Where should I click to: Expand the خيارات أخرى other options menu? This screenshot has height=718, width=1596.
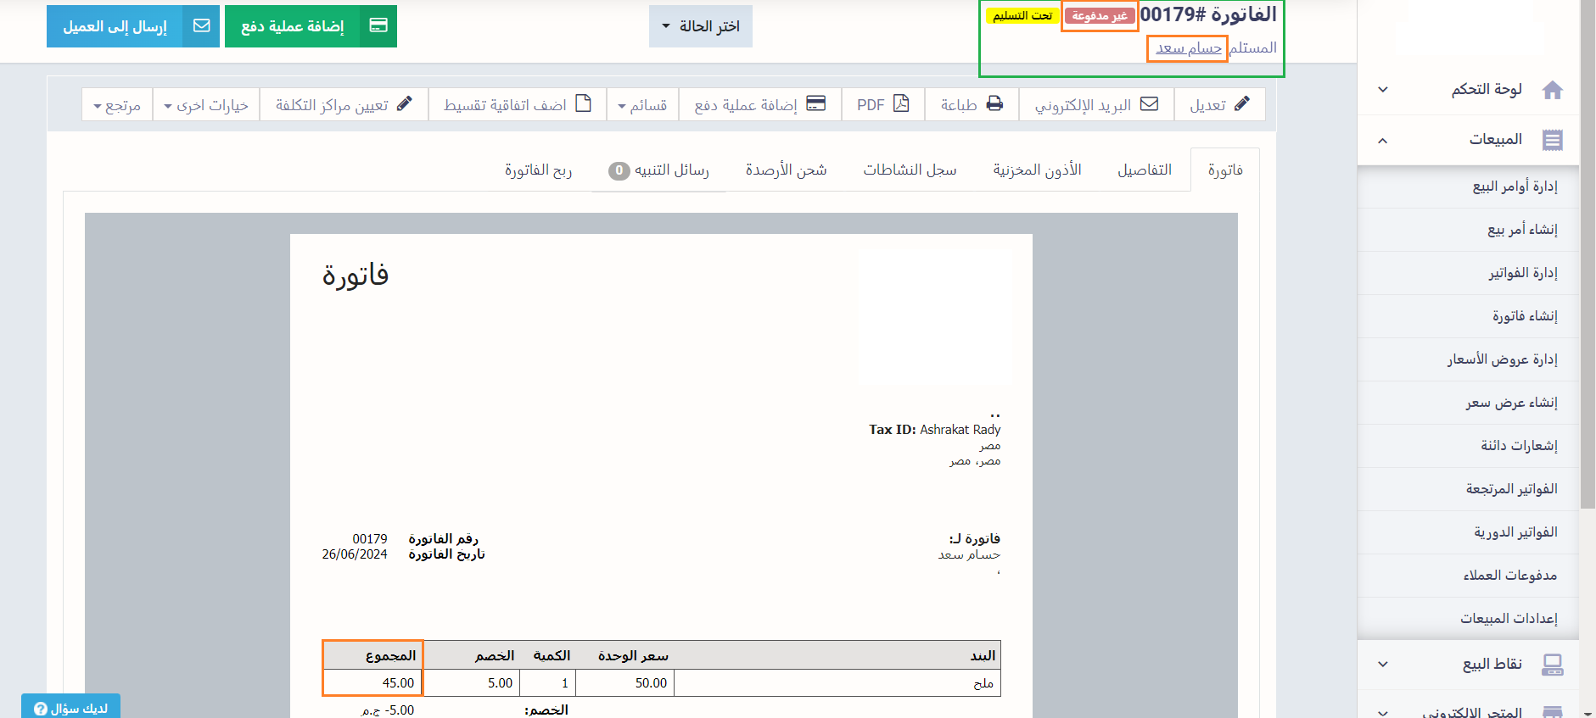pos(206,105)
